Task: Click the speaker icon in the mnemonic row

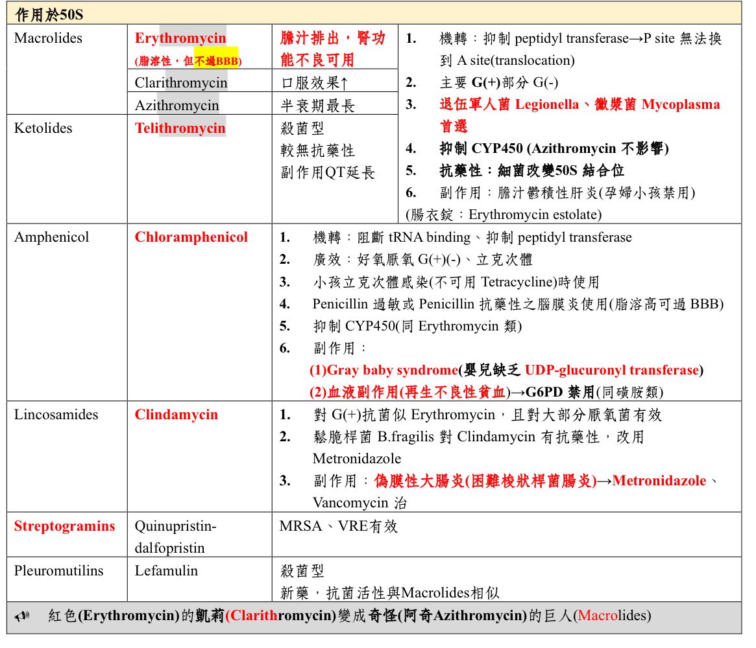Action: [21, 616]
